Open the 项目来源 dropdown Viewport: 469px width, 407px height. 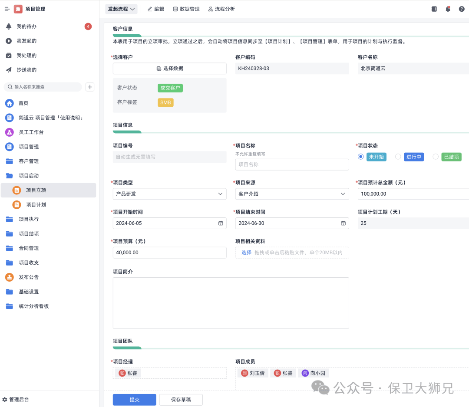click(x=292, y=194)
